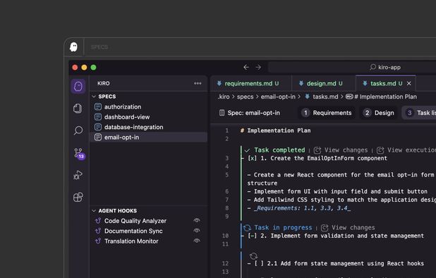Image resolution: width=436 pixels, height=278 pixels.
Task: Click View changes for task in progress
Action: (348, 228)
